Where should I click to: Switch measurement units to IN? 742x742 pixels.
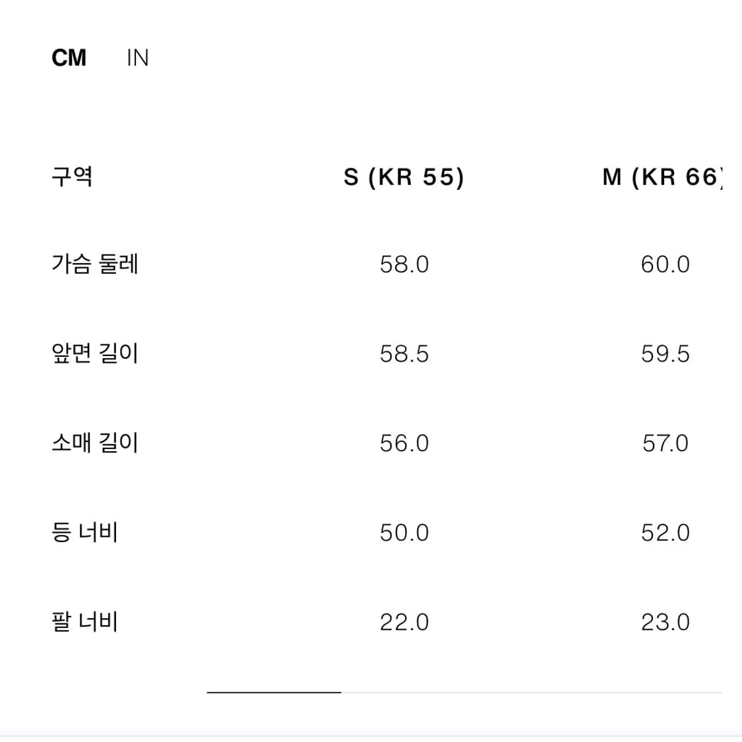point(137,58)
